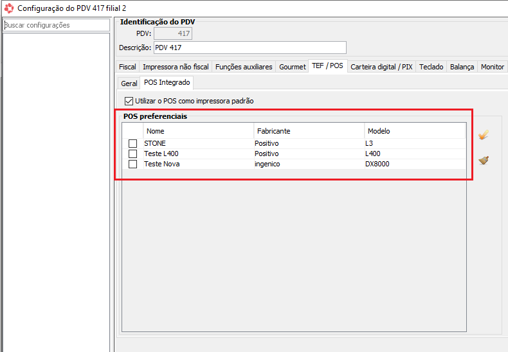
Task: Click the Fabricante column header
Action: pos(309,131)
